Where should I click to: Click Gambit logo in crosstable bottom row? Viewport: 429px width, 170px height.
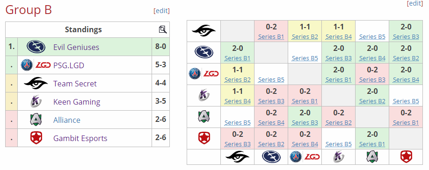pos(406,157)
